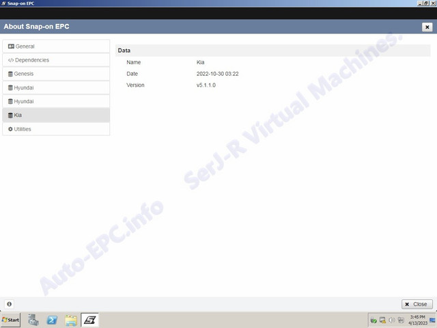
Task: Click the Close button at bottom right
Action: click(417, 304)
